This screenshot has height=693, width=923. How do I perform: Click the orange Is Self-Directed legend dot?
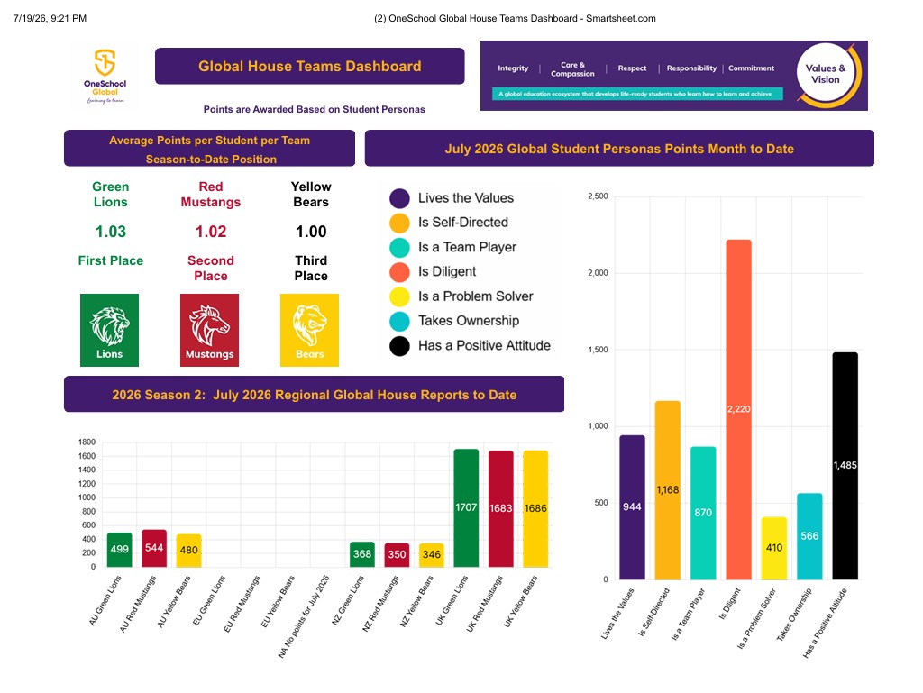point(399,223)
